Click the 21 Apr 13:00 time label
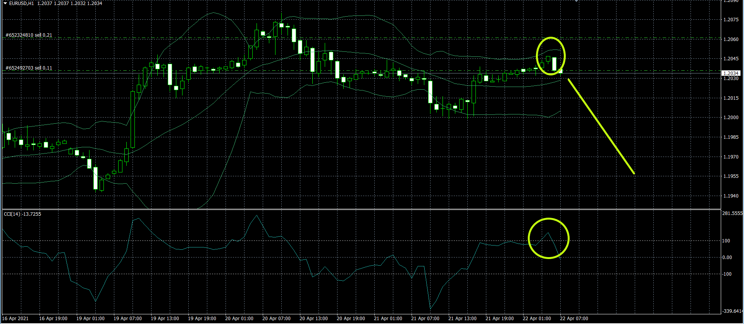The width and height of the screenshot is (744, 324). click(462, 319)
